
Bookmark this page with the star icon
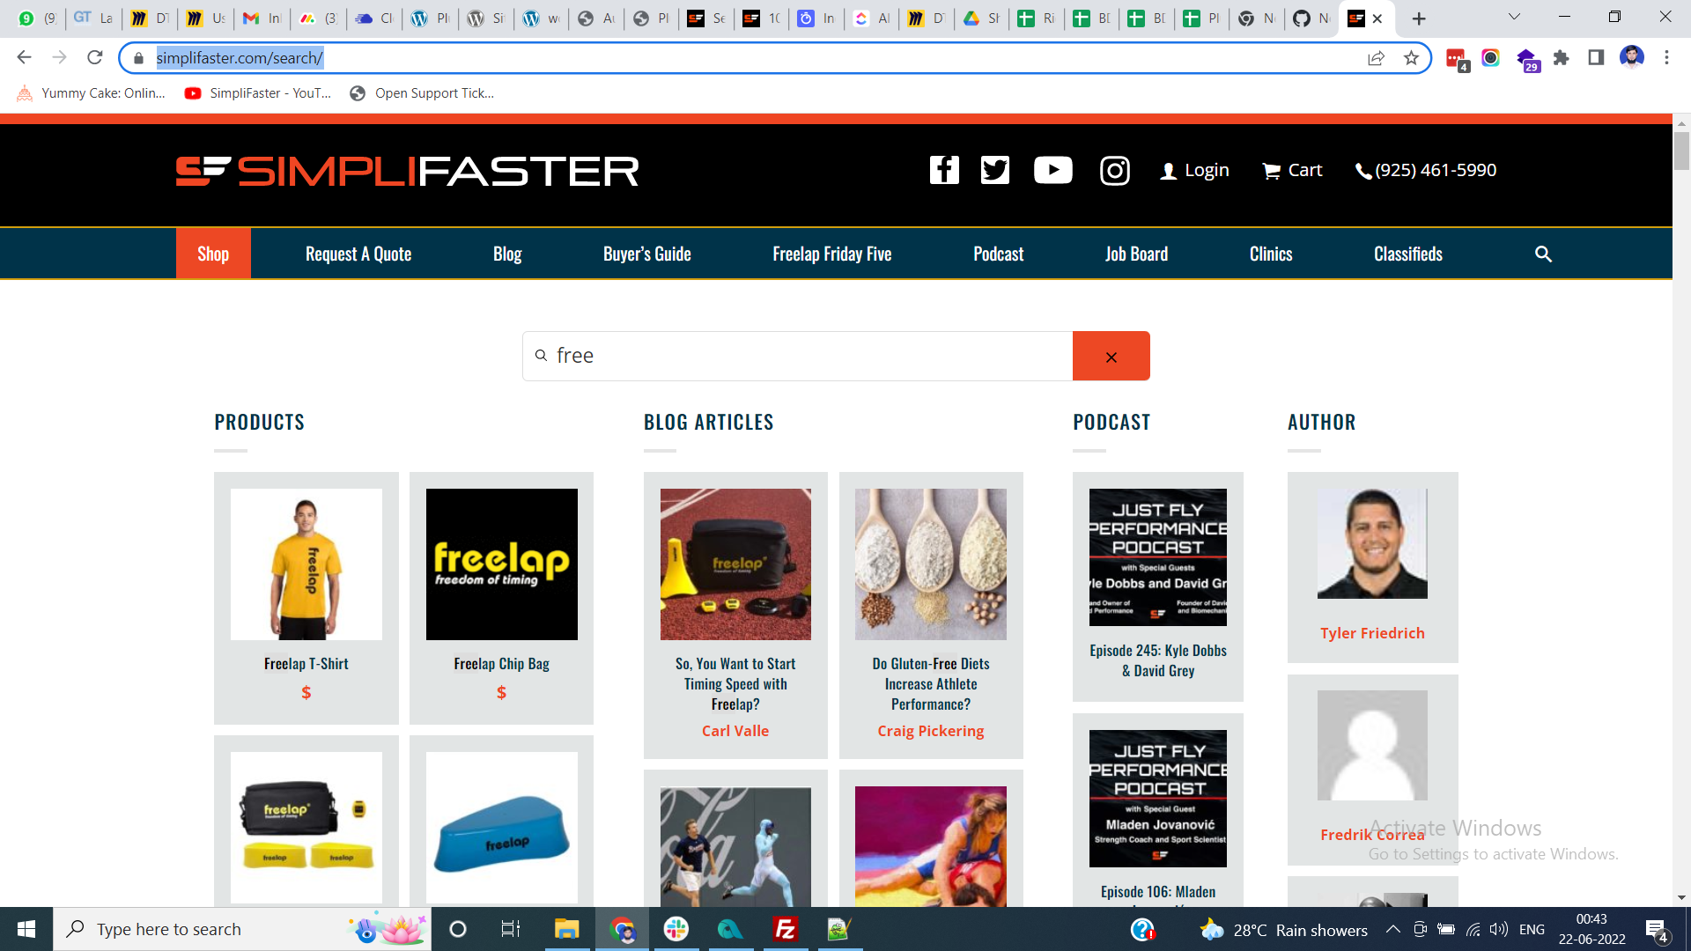pyautogui.click(x=1412, y=57)
